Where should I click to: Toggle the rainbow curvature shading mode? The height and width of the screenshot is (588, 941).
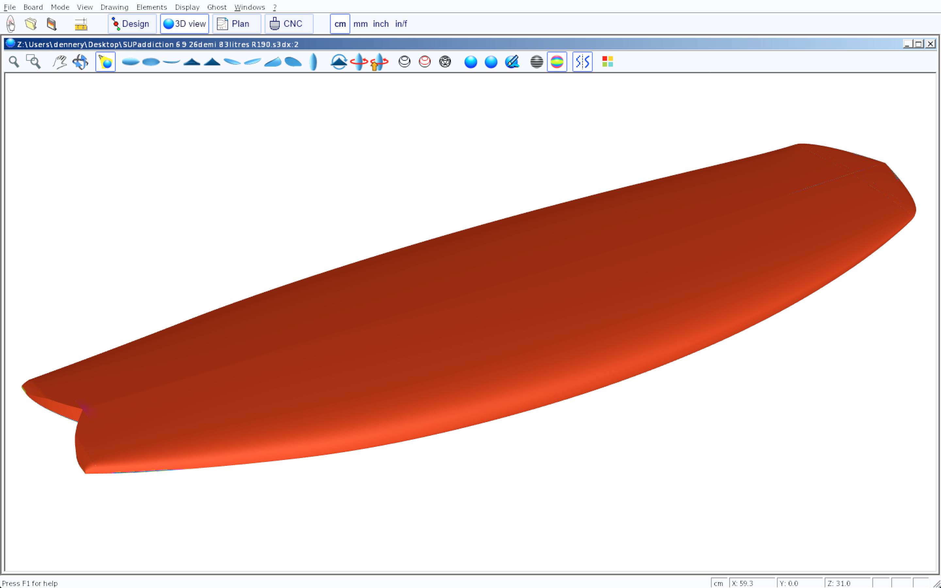(x=557, y=62)
